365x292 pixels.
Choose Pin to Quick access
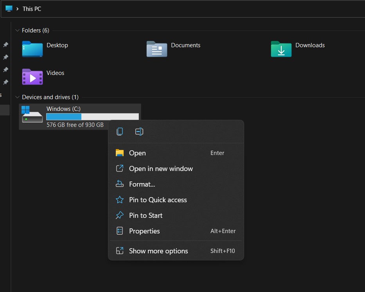[157, 199]
